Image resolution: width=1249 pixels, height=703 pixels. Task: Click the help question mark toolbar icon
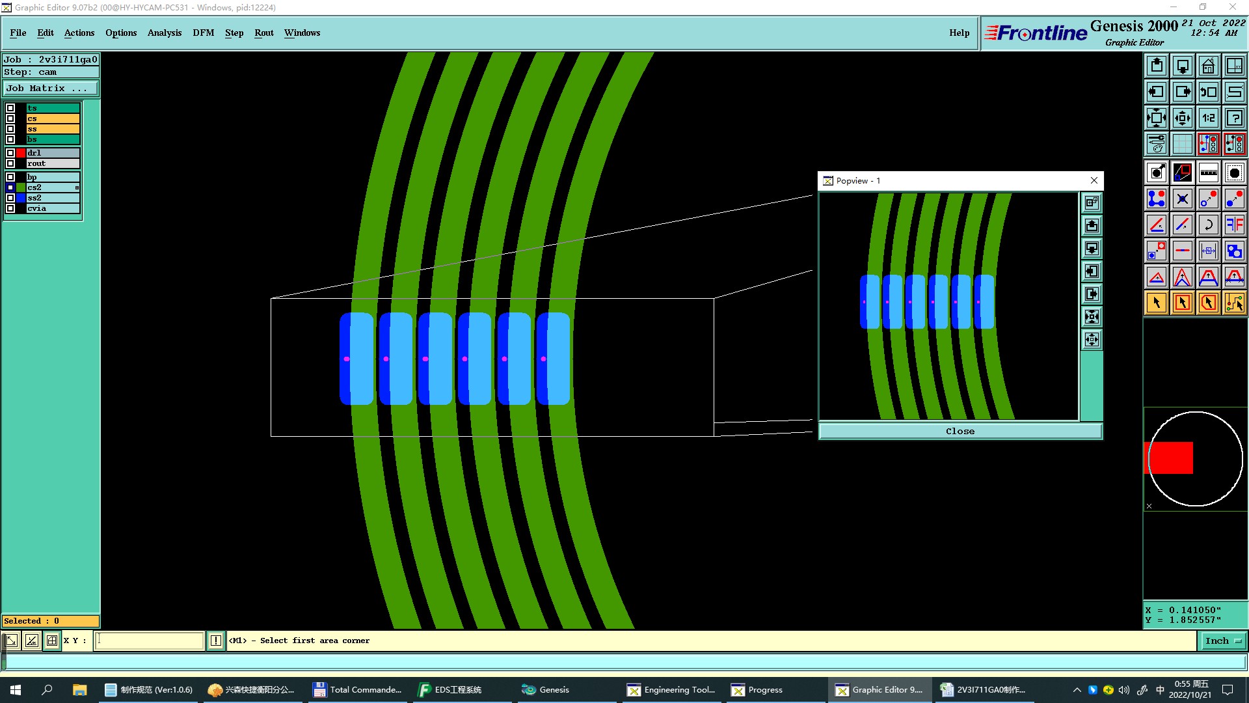click(x=1234, y=118)
